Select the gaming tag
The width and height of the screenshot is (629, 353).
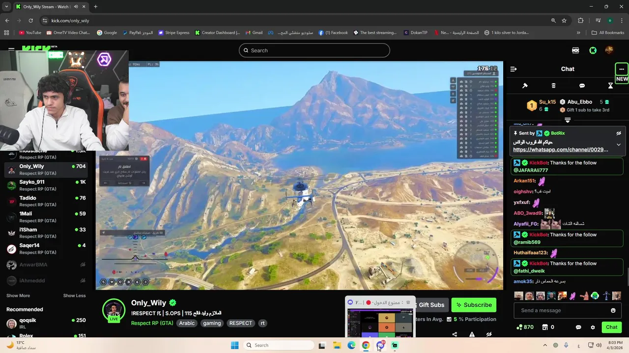pos(212,323)
